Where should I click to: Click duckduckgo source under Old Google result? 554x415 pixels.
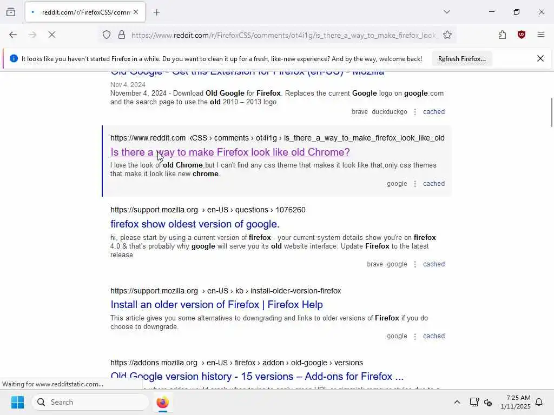pyautogui.click(x=390, y=112)
